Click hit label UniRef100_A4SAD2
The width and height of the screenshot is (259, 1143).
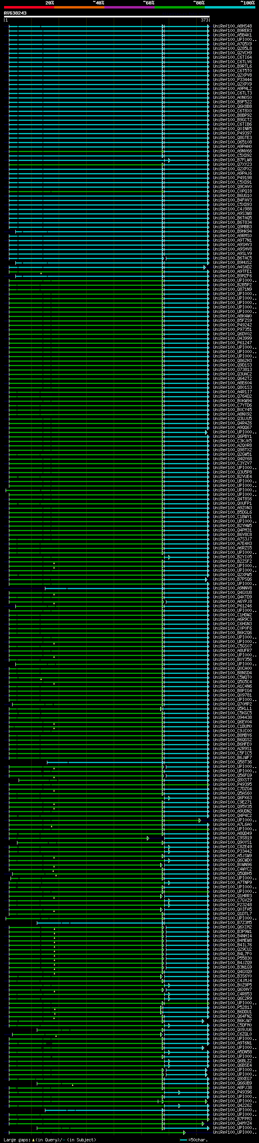[x=232, y=267]
